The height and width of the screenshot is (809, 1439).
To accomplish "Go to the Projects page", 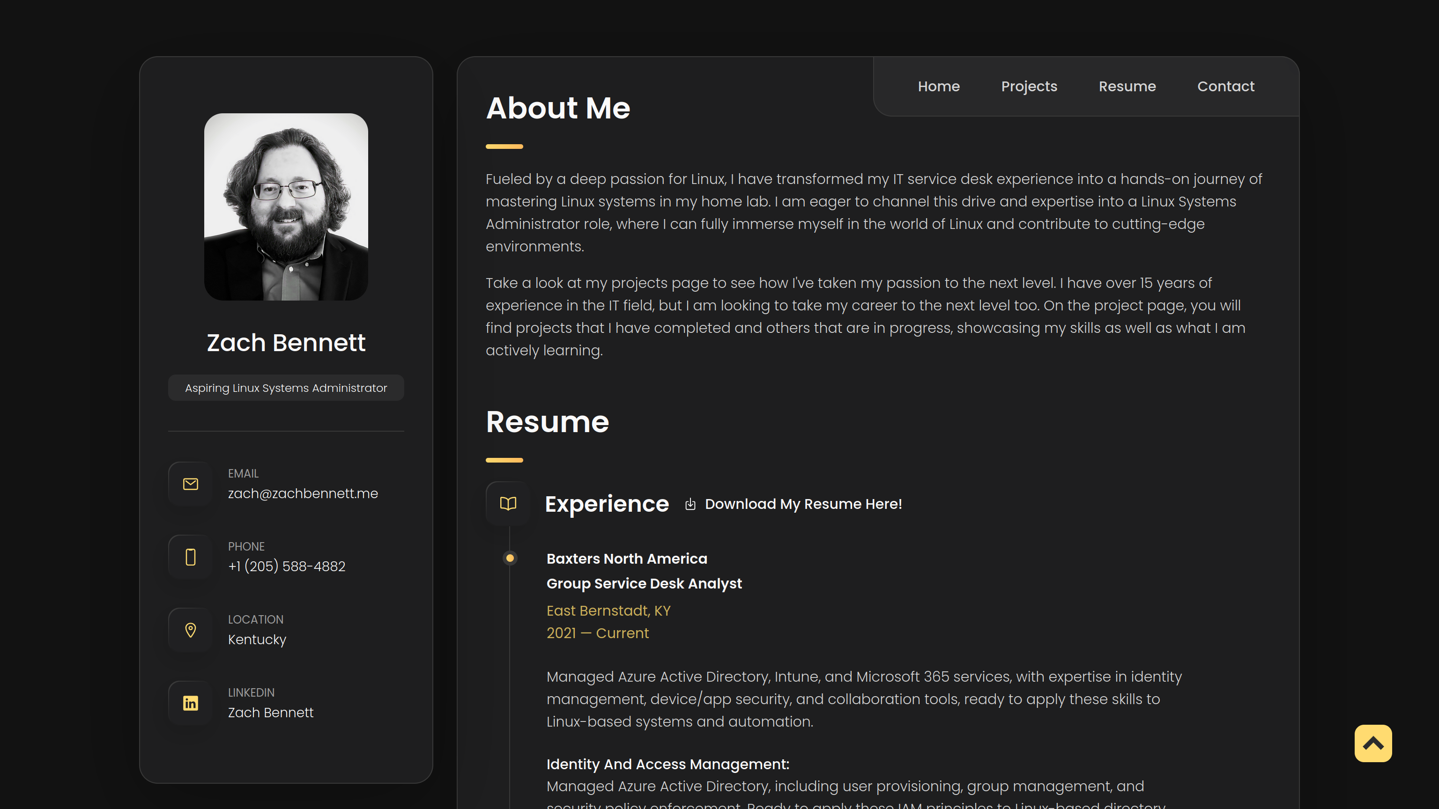I will 1029,87.
